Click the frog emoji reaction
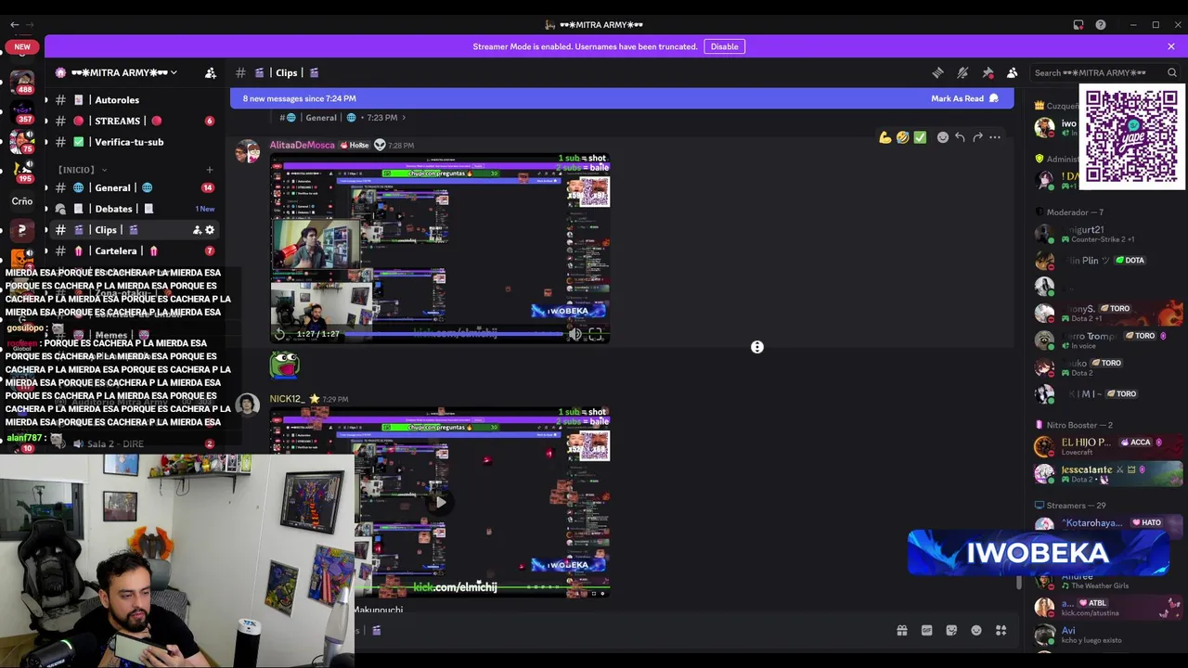 pyautogui.click(x=284, y=364)
